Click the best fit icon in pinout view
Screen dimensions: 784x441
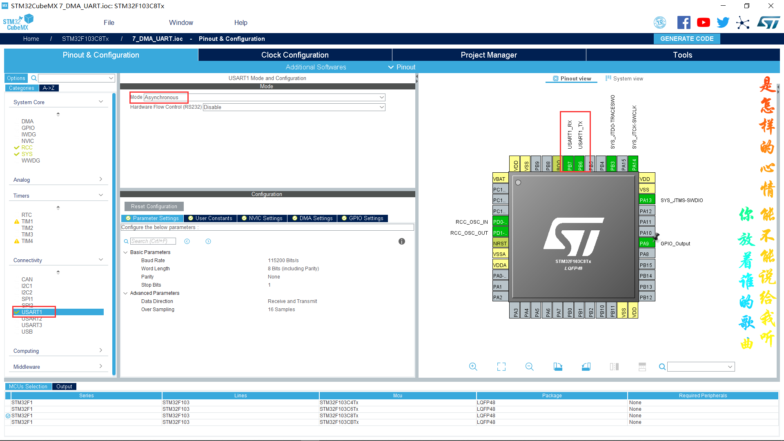pyautogui.click(x=501, y=367)
